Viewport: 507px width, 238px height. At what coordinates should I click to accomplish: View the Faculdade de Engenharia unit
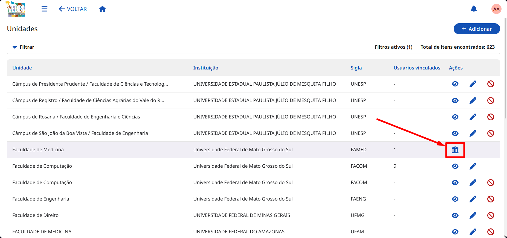455,199
